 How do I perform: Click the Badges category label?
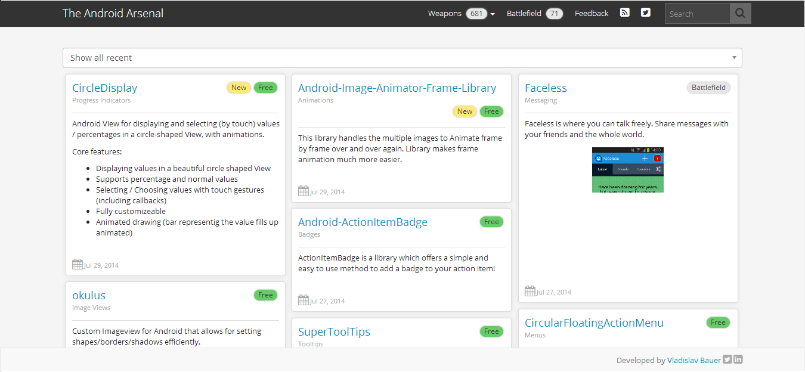point(309,234)
